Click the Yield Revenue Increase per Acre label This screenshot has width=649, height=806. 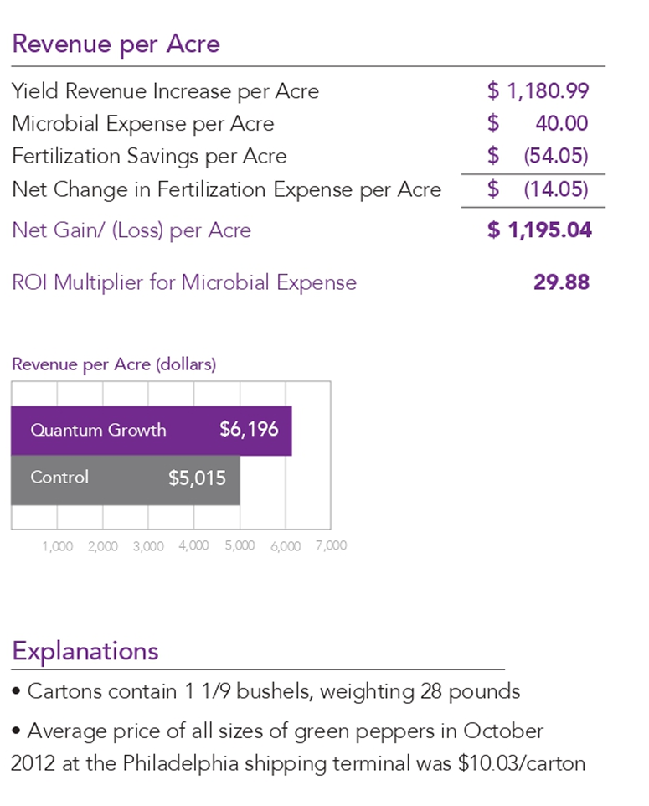pyautogui.click(x=165, y=91)
